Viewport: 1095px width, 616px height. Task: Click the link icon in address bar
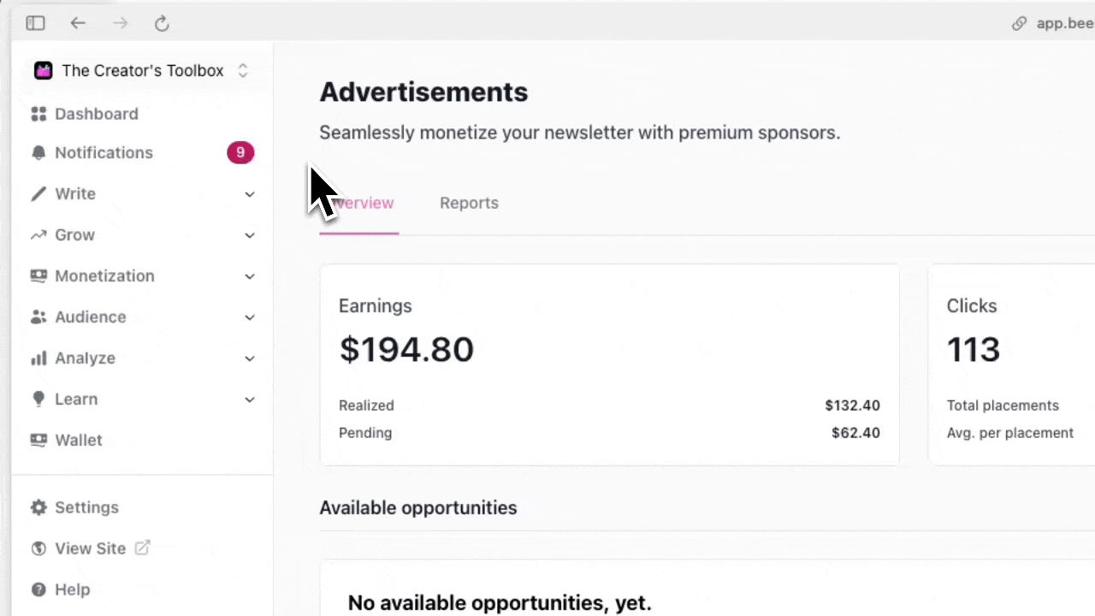point(1019,23)
